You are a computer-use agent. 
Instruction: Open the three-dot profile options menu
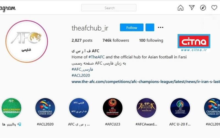pos(161,27)
